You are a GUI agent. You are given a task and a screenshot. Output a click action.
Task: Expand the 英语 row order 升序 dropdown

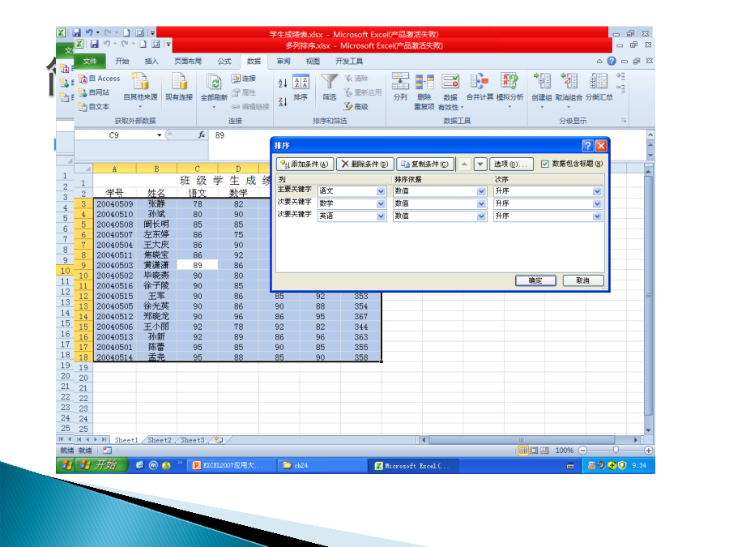tap(598, 216)
